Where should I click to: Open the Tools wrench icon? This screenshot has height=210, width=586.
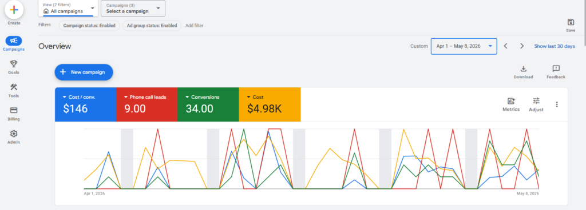[x=14, y=87]
